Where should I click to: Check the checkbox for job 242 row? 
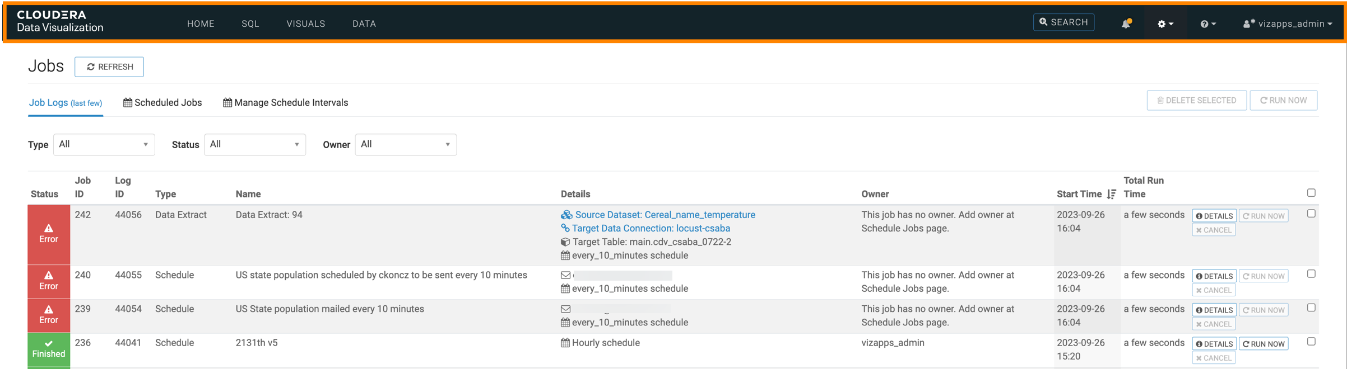tap(1311, 214)
